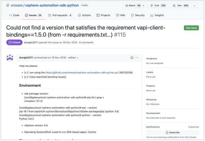Viewport: 205px width, 141px height.
Task: Add a reaction with the smiley icon
Action: pyautogui.click(x=132, y=58)
